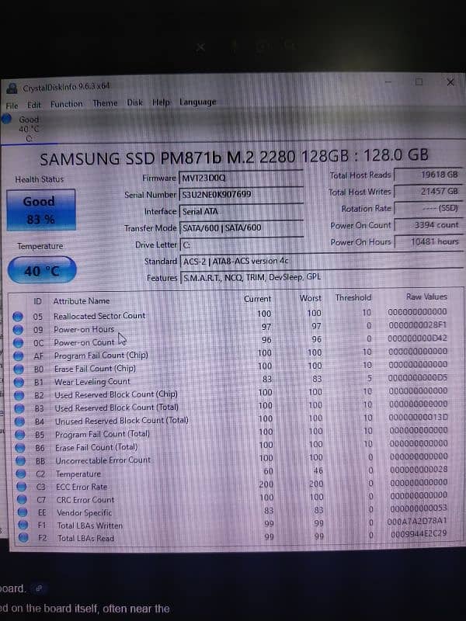Click the Current column header
The height and width of the screenshot is (621, 466).
pos(258,299)
